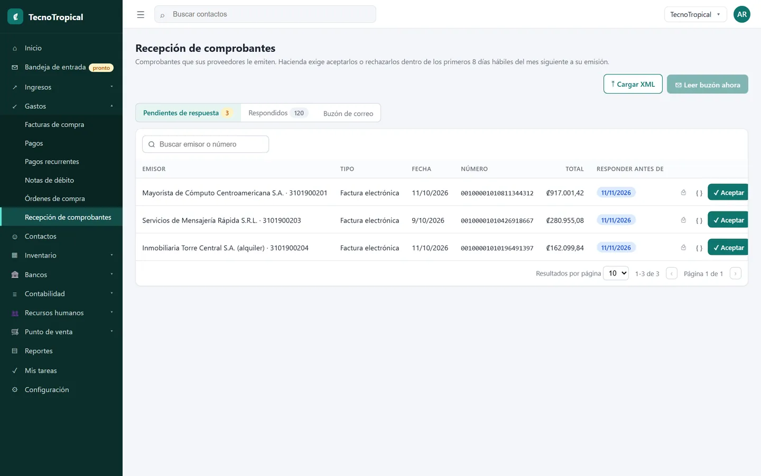
Task: Expand the Punto de venta section
Action: pos(61,332)
